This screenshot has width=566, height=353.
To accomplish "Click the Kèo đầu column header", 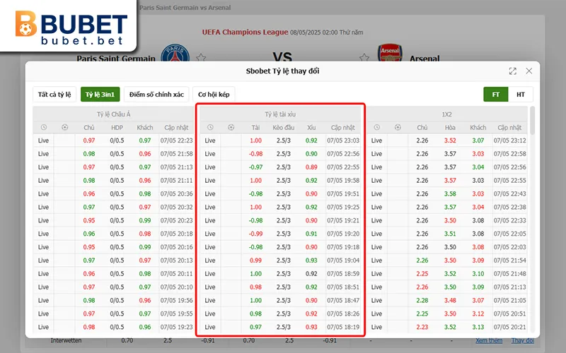I will pyautogui.click(x=284, y=128).
